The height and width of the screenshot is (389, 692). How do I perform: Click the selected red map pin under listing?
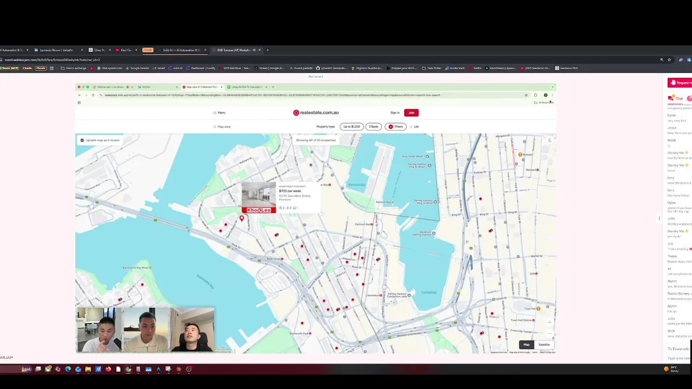(242, 218)
